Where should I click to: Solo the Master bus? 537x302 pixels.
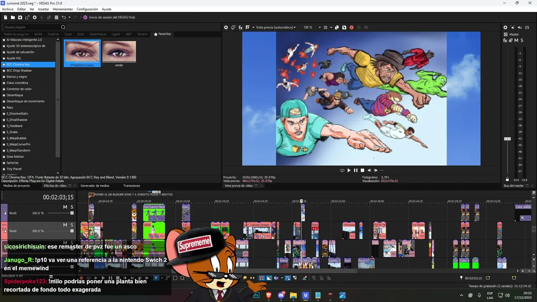click(522, 40)
